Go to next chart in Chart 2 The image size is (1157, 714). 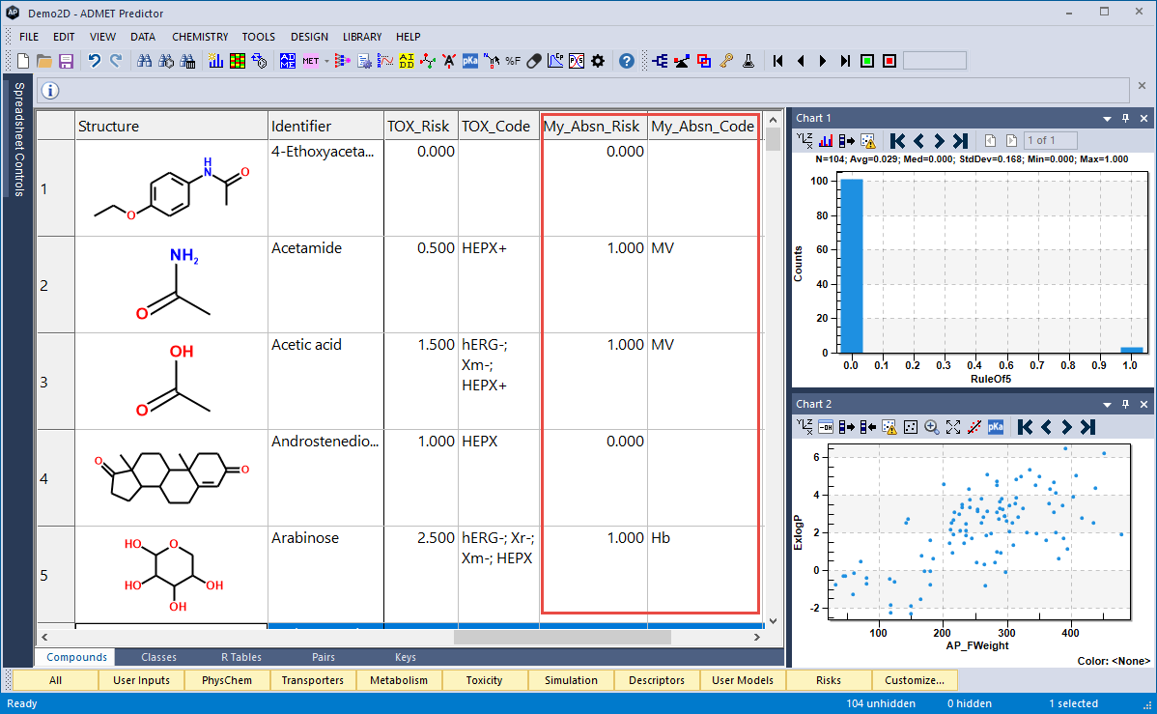[x=1066, y=427]
